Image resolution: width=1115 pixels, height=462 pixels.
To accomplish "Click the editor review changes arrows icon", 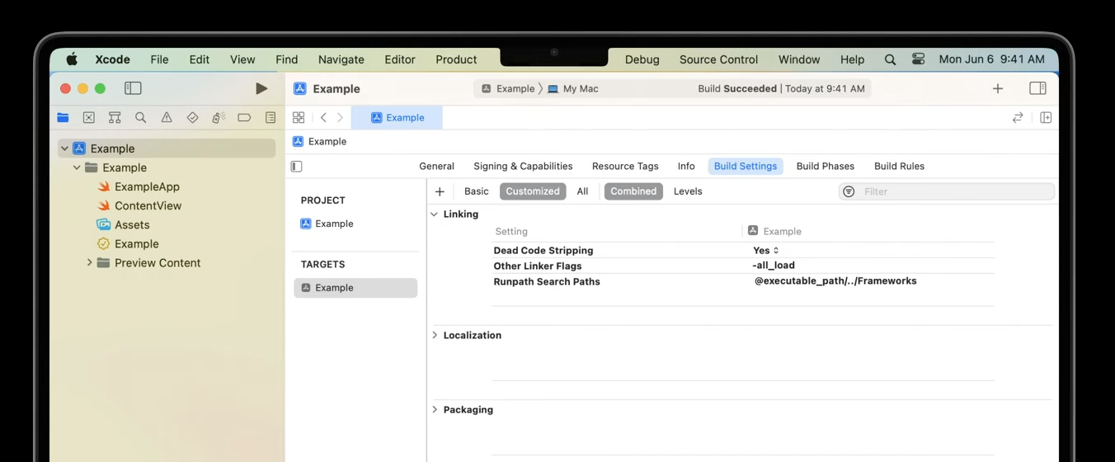I will [1018, 117].
